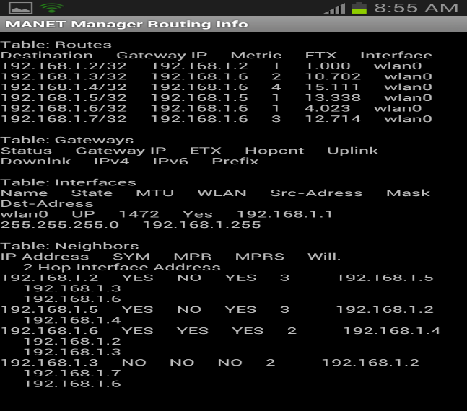This screenshot has width=467, height=411.
Task: Select route destination 192.168.1.7/32
Action: 64,119
